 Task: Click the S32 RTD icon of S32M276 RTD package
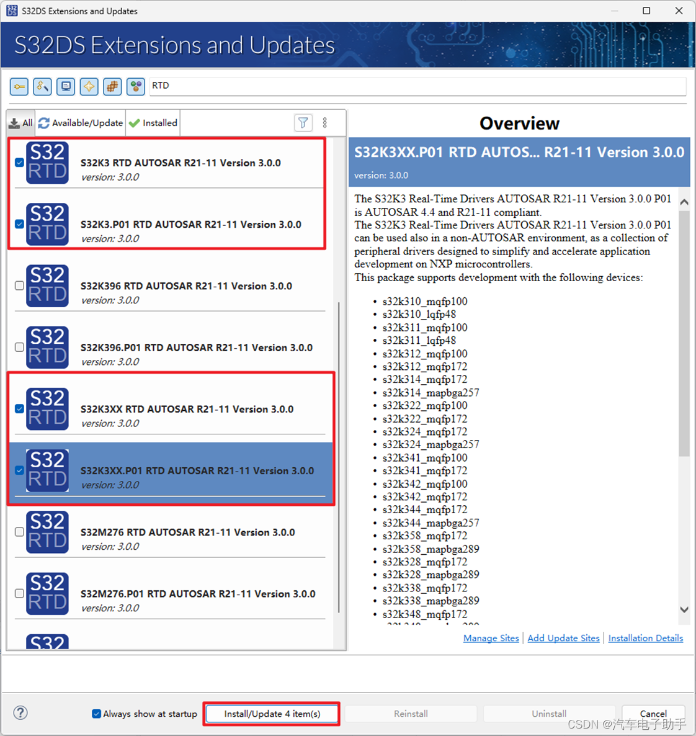pos(47,532)
